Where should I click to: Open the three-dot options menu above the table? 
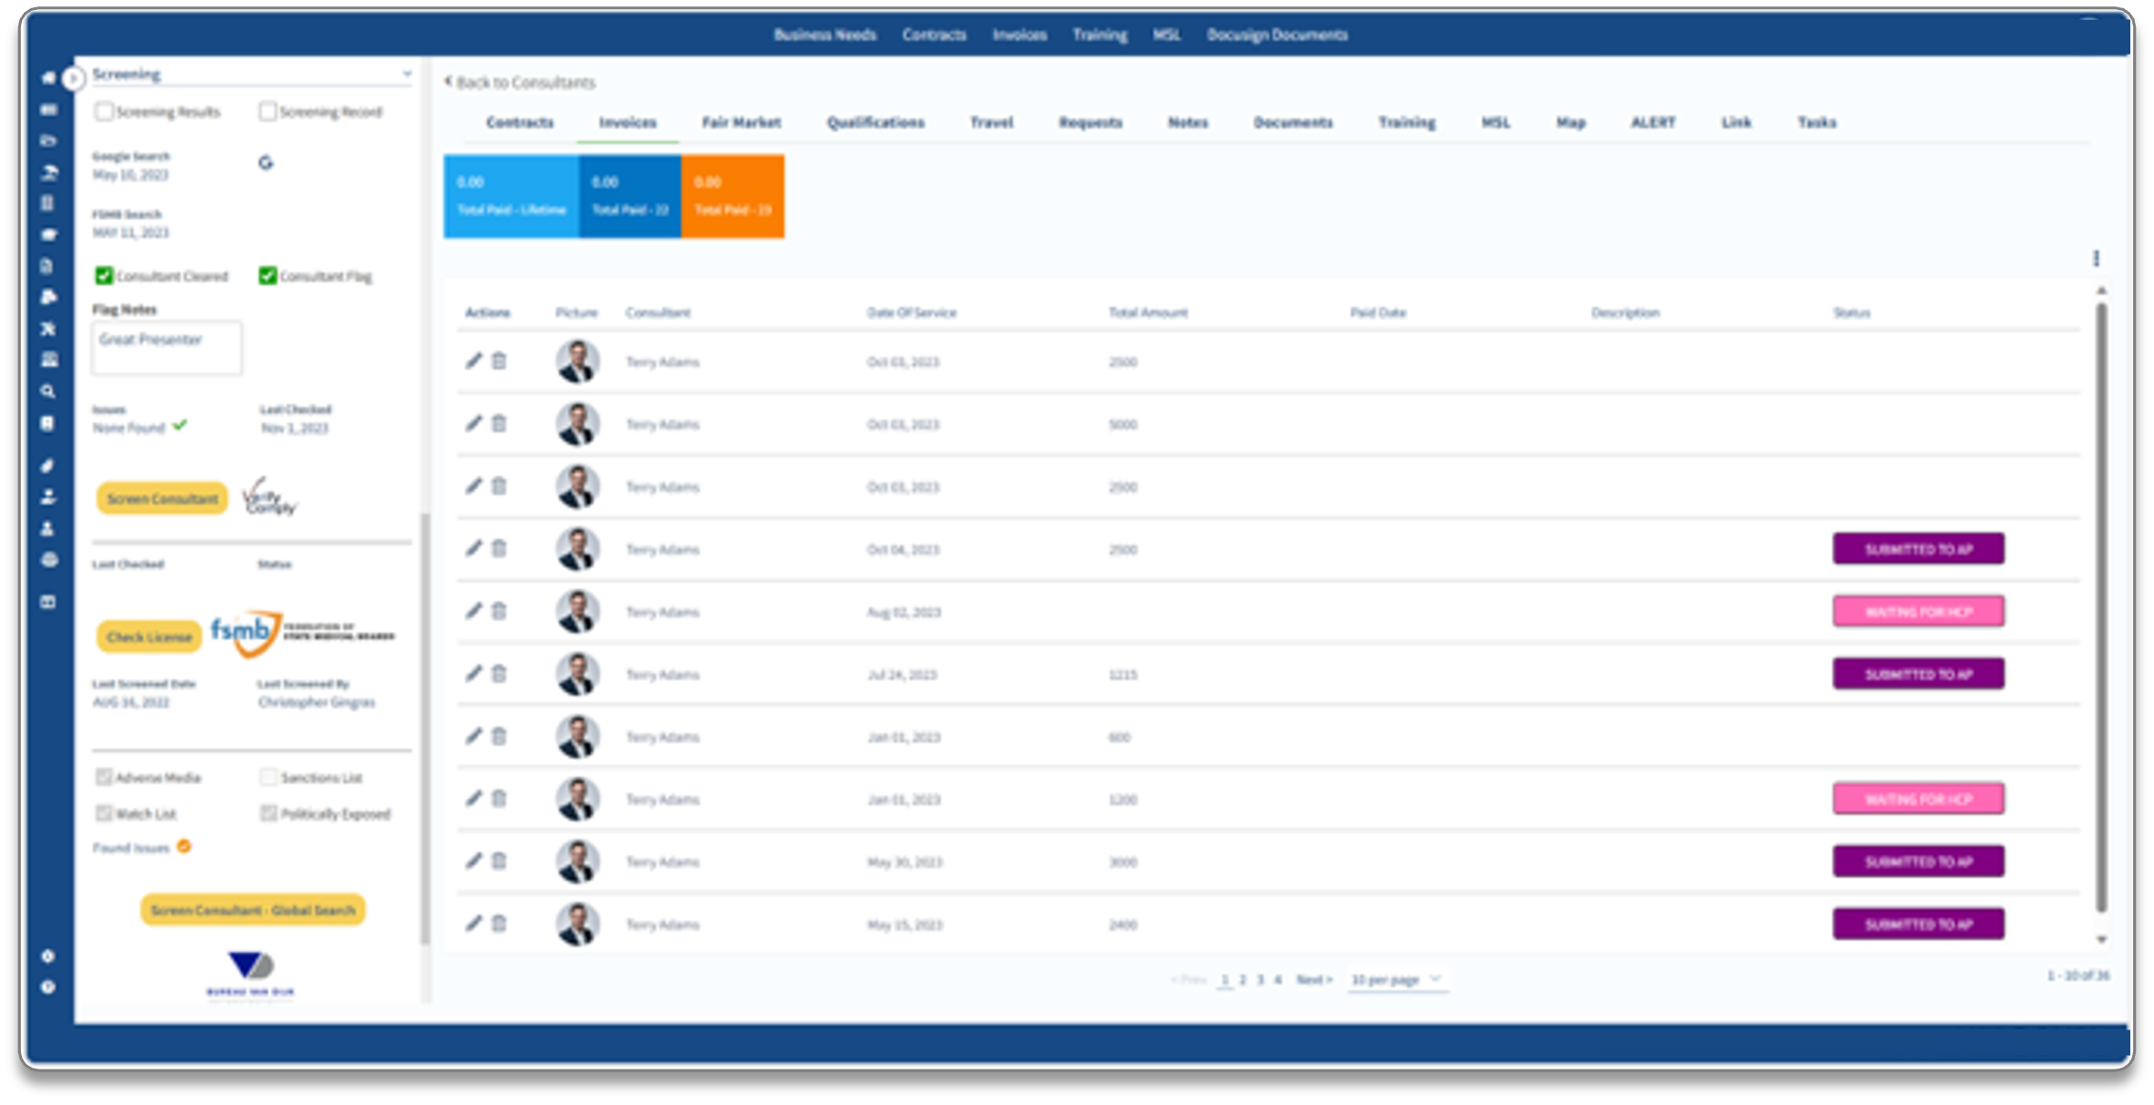pos(2096,259)
